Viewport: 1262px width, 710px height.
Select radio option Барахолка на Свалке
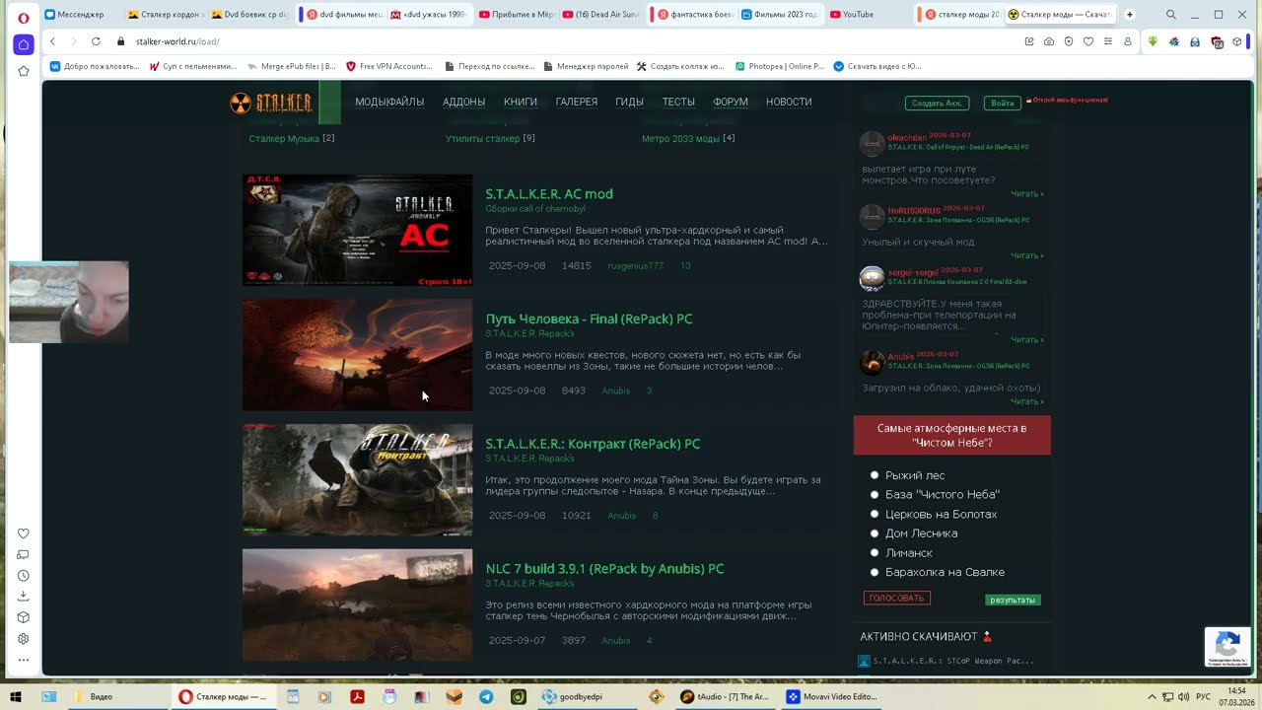875,572
